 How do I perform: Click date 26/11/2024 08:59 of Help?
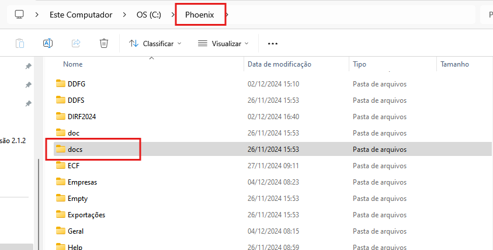point(273,247)
